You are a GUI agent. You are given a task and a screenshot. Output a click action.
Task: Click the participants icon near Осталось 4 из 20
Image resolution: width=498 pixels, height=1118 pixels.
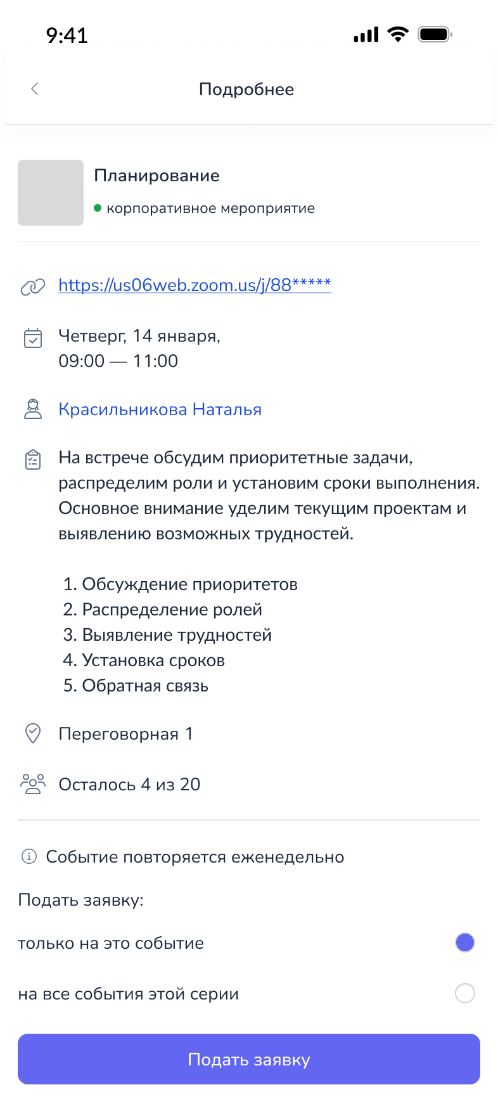[x=32, y=783]
